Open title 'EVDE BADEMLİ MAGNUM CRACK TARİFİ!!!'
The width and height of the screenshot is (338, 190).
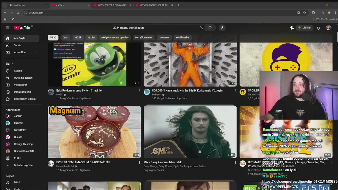(83, 162)
